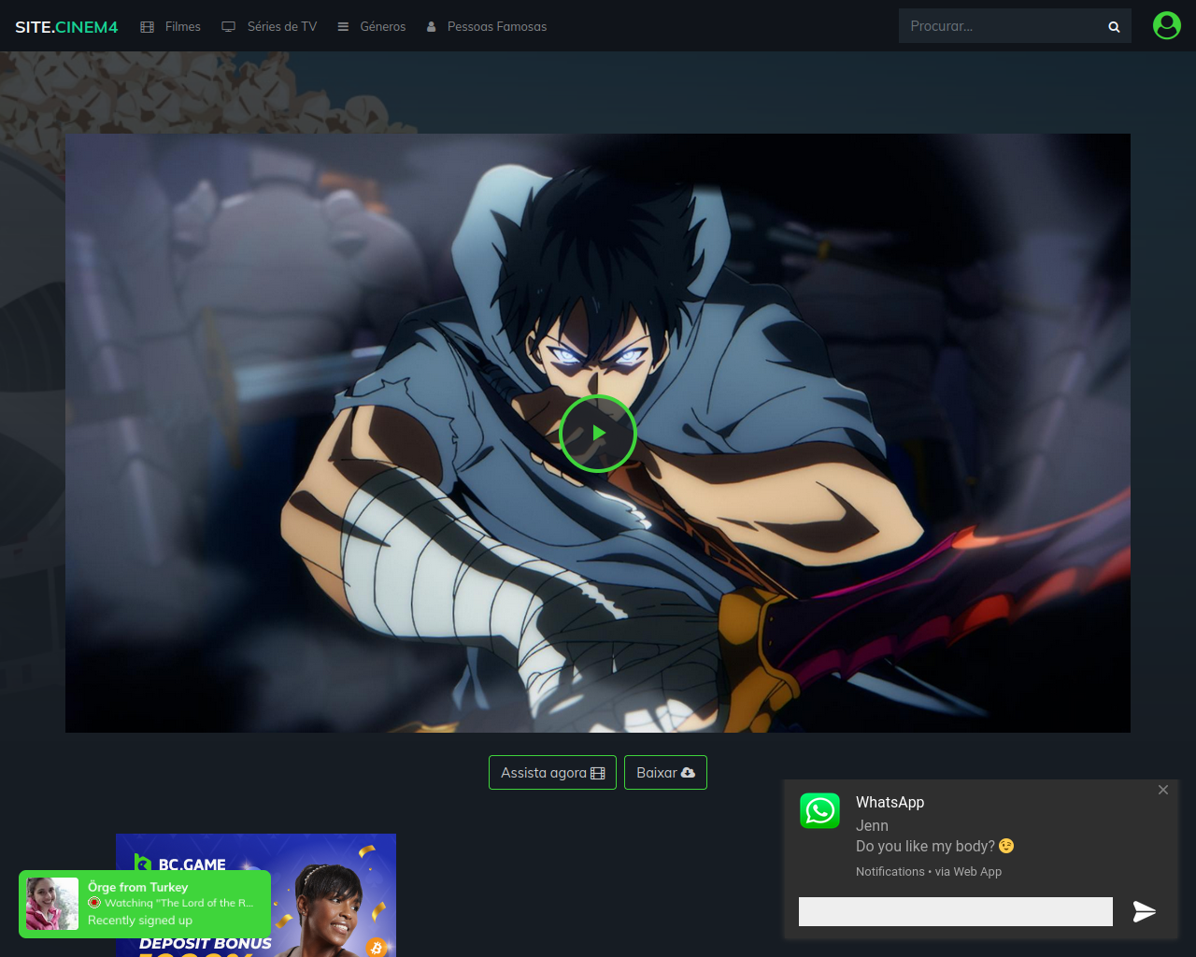
Task: Click the person icon beside Pessoas Famosas
Action: tap(432, 27)
